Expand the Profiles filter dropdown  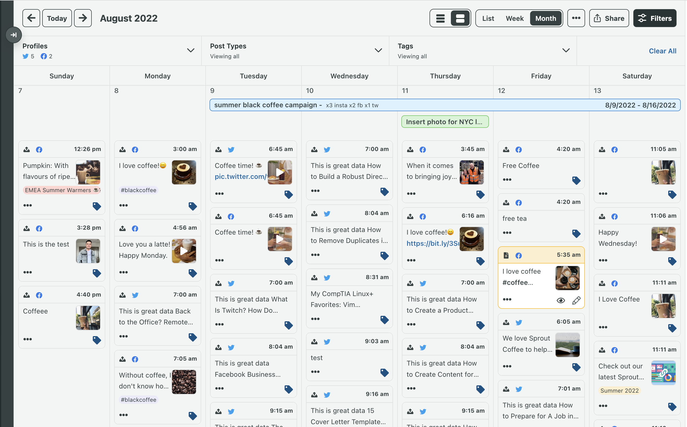tap(191, 51)
